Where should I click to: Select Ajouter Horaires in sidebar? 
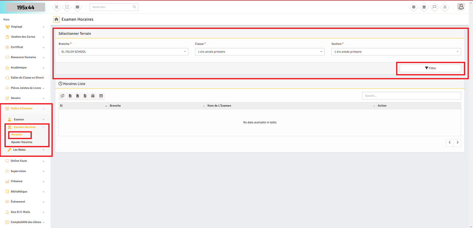22,142
